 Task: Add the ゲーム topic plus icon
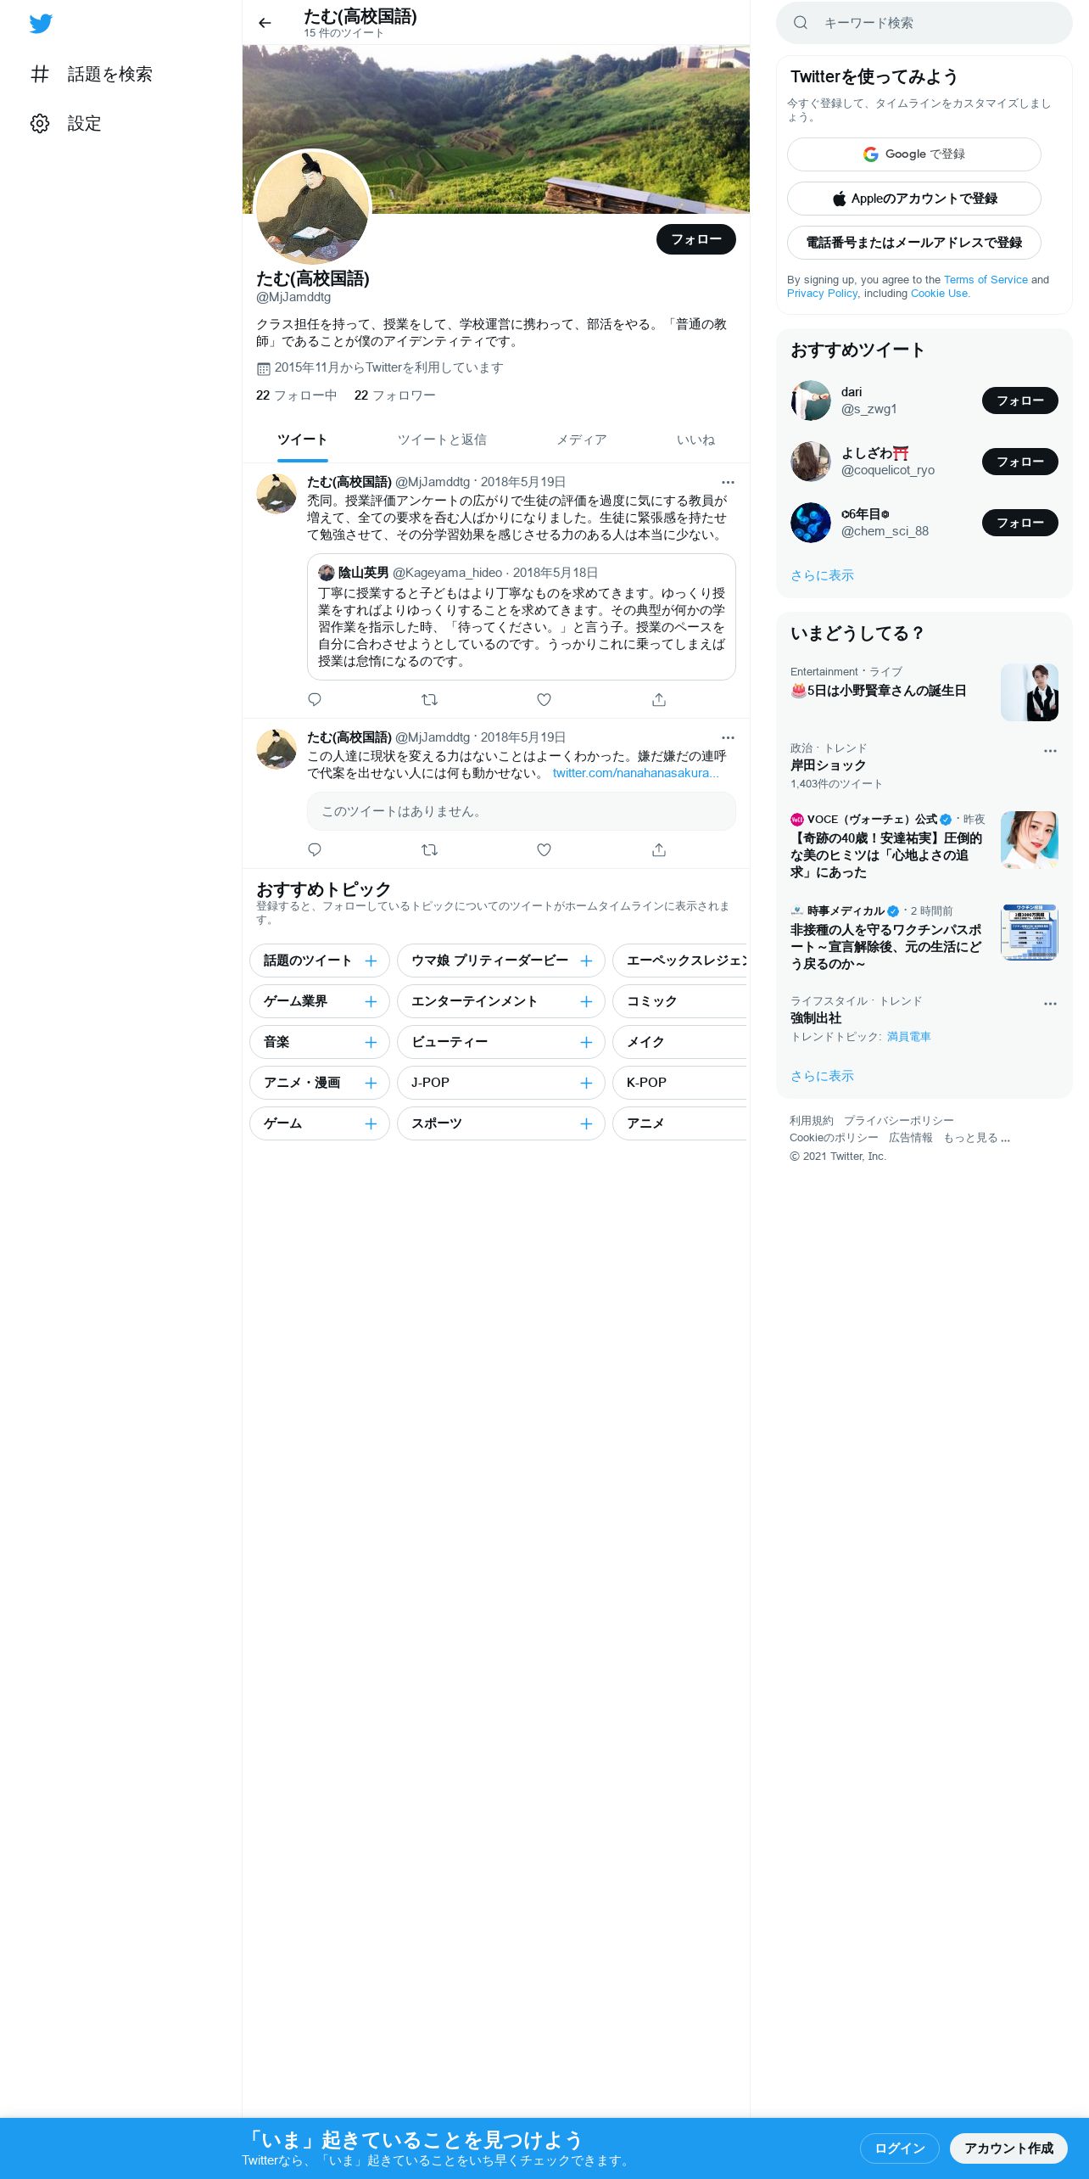coord(371,1123)
